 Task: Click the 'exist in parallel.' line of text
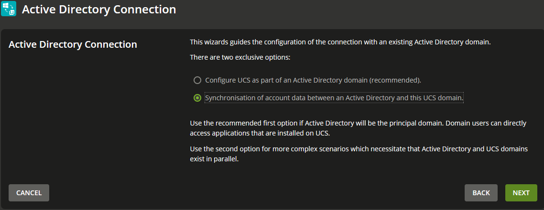tap(215, 160)
